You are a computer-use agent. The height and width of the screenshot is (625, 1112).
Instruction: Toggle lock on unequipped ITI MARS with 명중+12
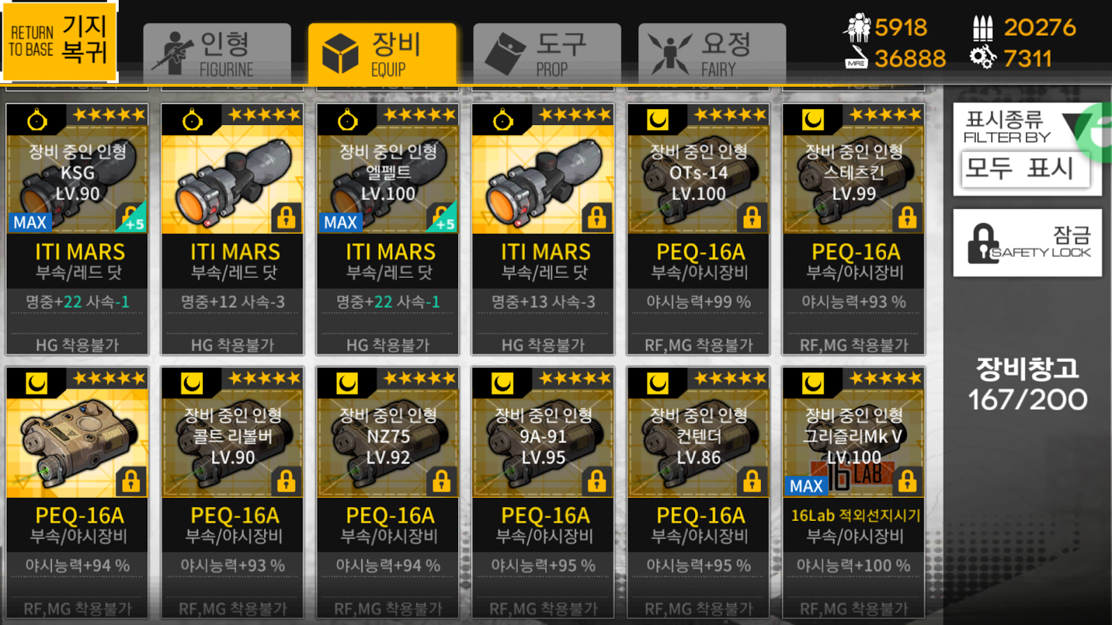(286, 217)
